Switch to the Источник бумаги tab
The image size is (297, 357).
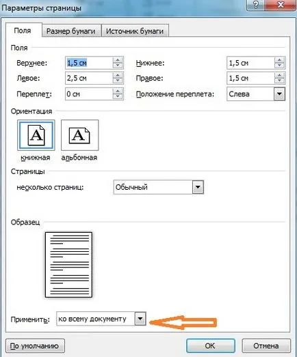pos(135,31)
